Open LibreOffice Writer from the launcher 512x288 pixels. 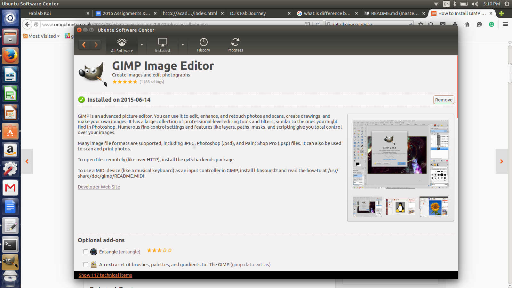(x=10, y=75)
